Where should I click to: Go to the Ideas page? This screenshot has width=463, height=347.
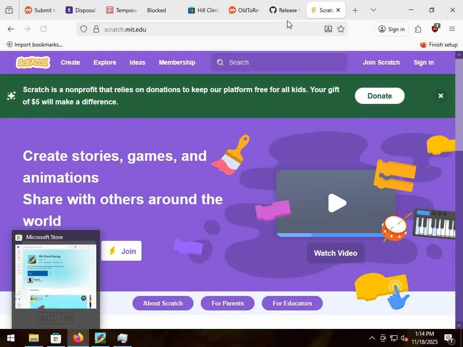tap(137, 62)
